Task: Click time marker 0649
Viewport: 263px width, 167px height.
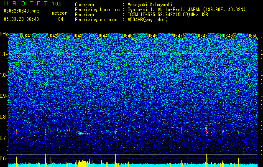Action: tap(228, 36)
